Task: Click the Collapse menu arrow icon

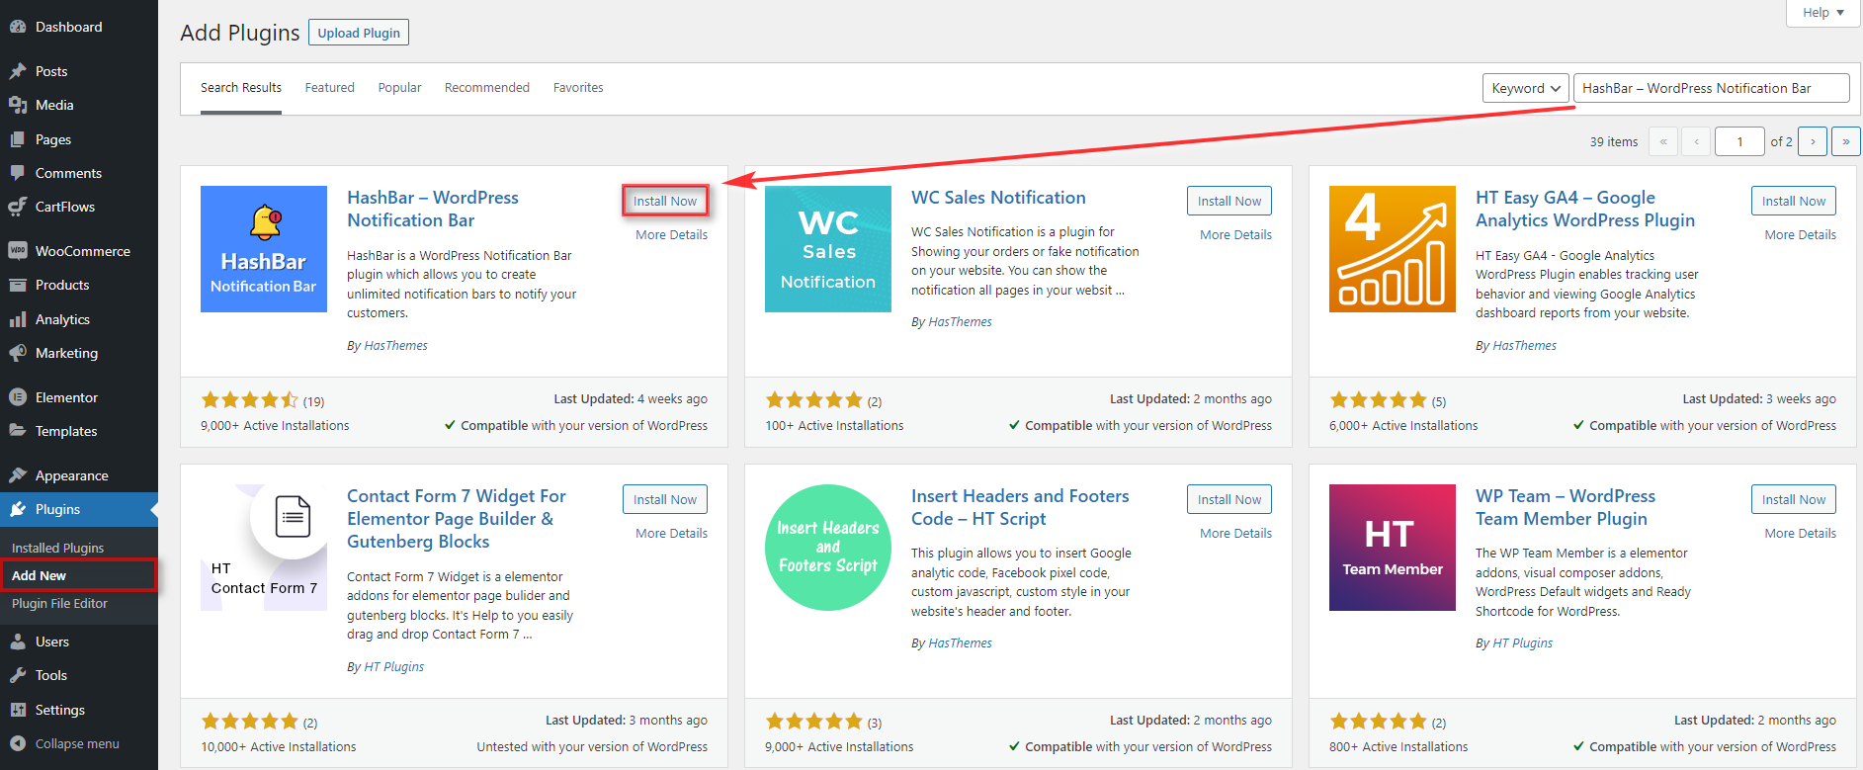Action: [x=17, y=743]
